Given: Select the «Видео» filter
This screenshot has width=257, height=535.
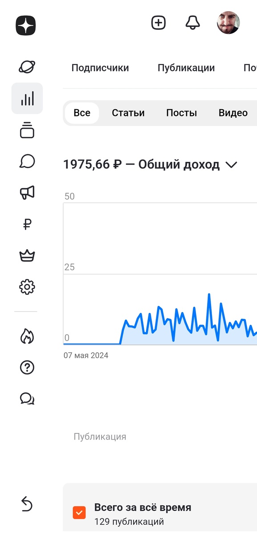Looking at the screenshot, I should (233, 113).
